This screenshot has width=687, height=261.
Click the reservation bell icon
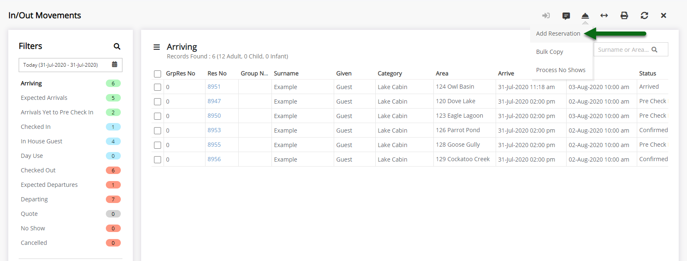585,16
